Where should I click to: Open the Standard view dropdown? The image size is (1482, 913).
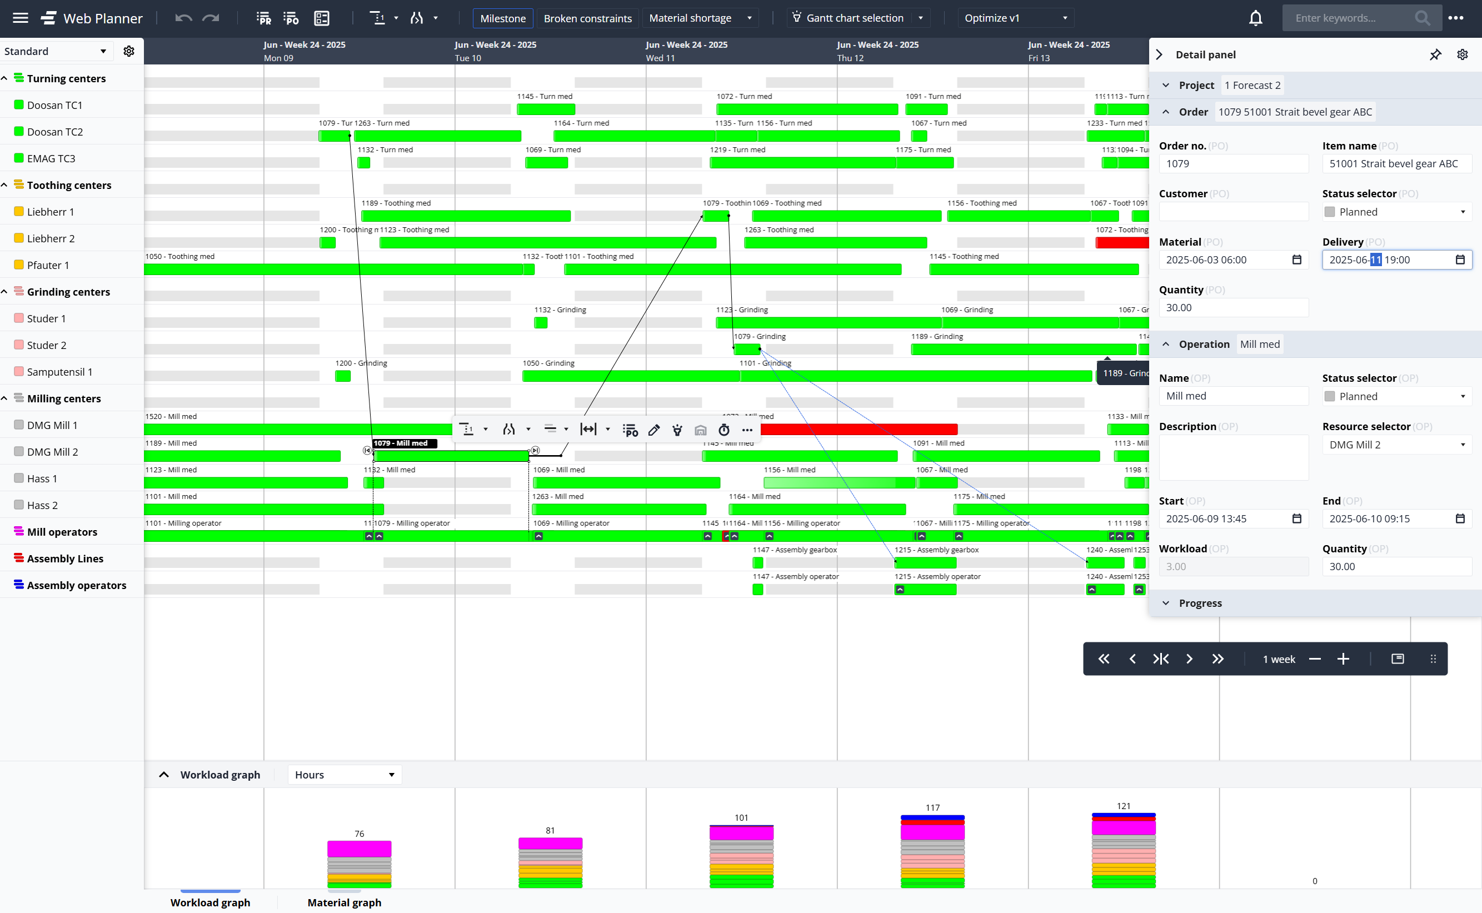(56, 51)
